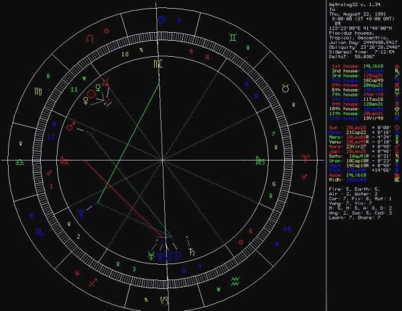
Task: Click the Cancer sign glyph atop the wheel
Action: click(x=161, y=19)
